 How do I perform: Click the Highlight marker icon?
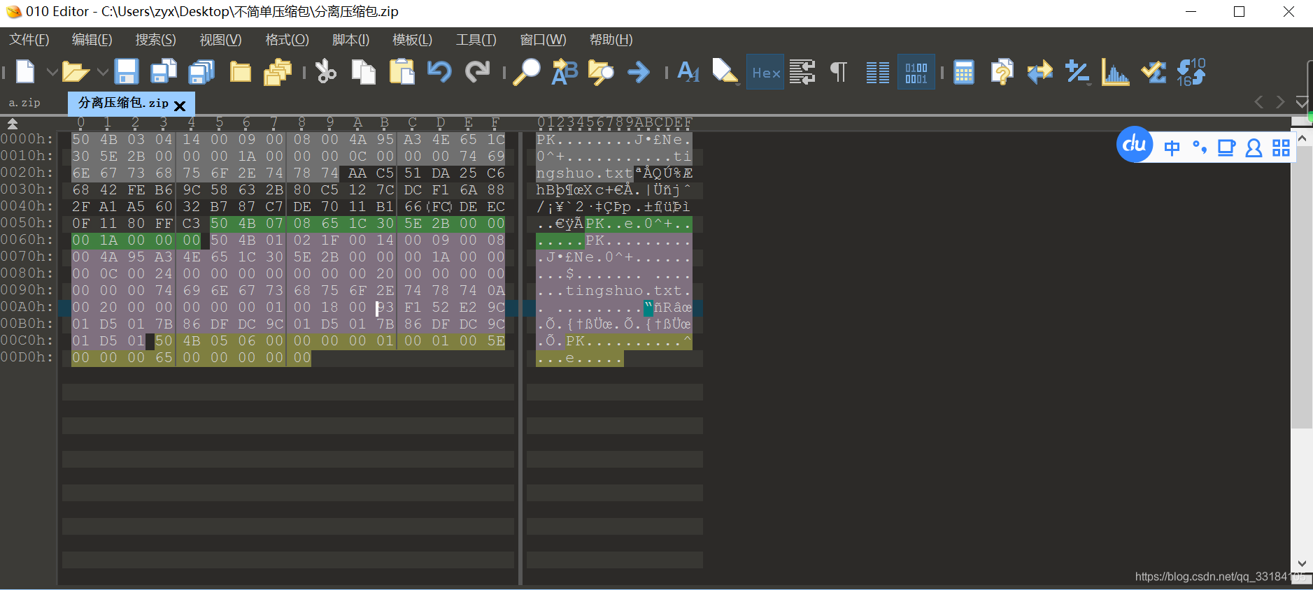pyautogui.click(x=725, y=72)
